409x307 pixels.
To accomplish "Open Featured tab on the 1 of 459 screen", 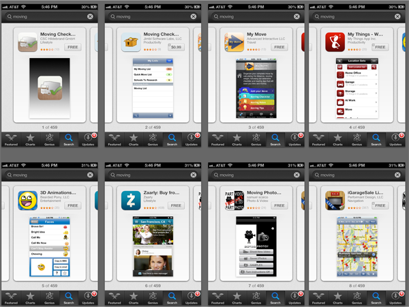I will (11, 140).
